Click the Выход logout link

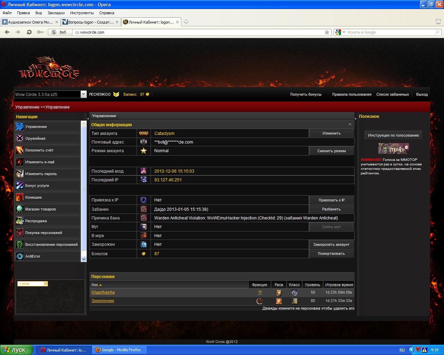422,94
